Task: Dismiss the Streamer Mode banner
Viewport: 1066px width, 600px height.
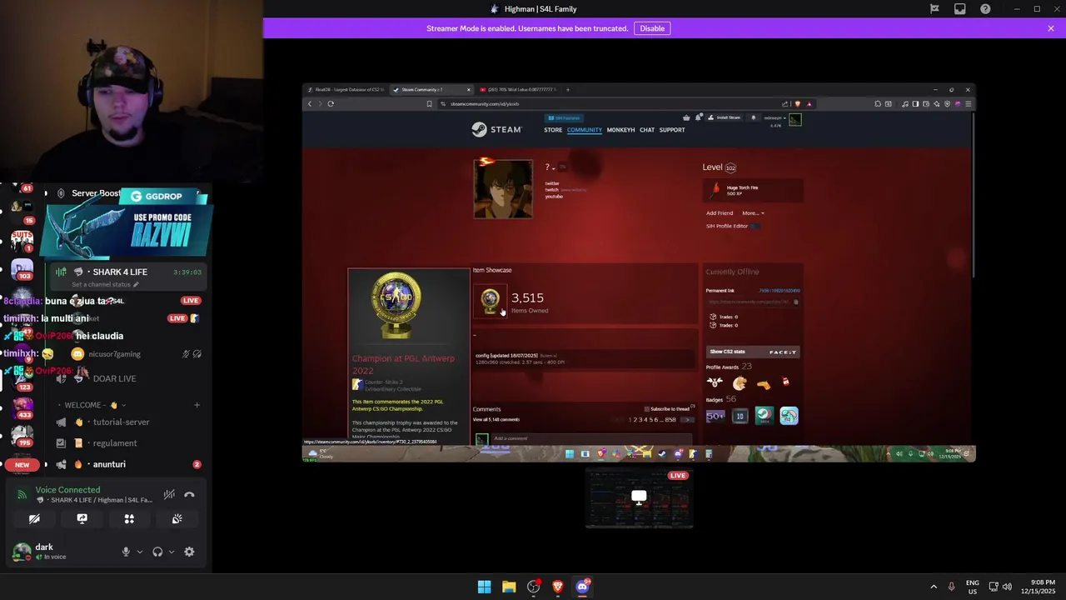Action: (1051, 28)
